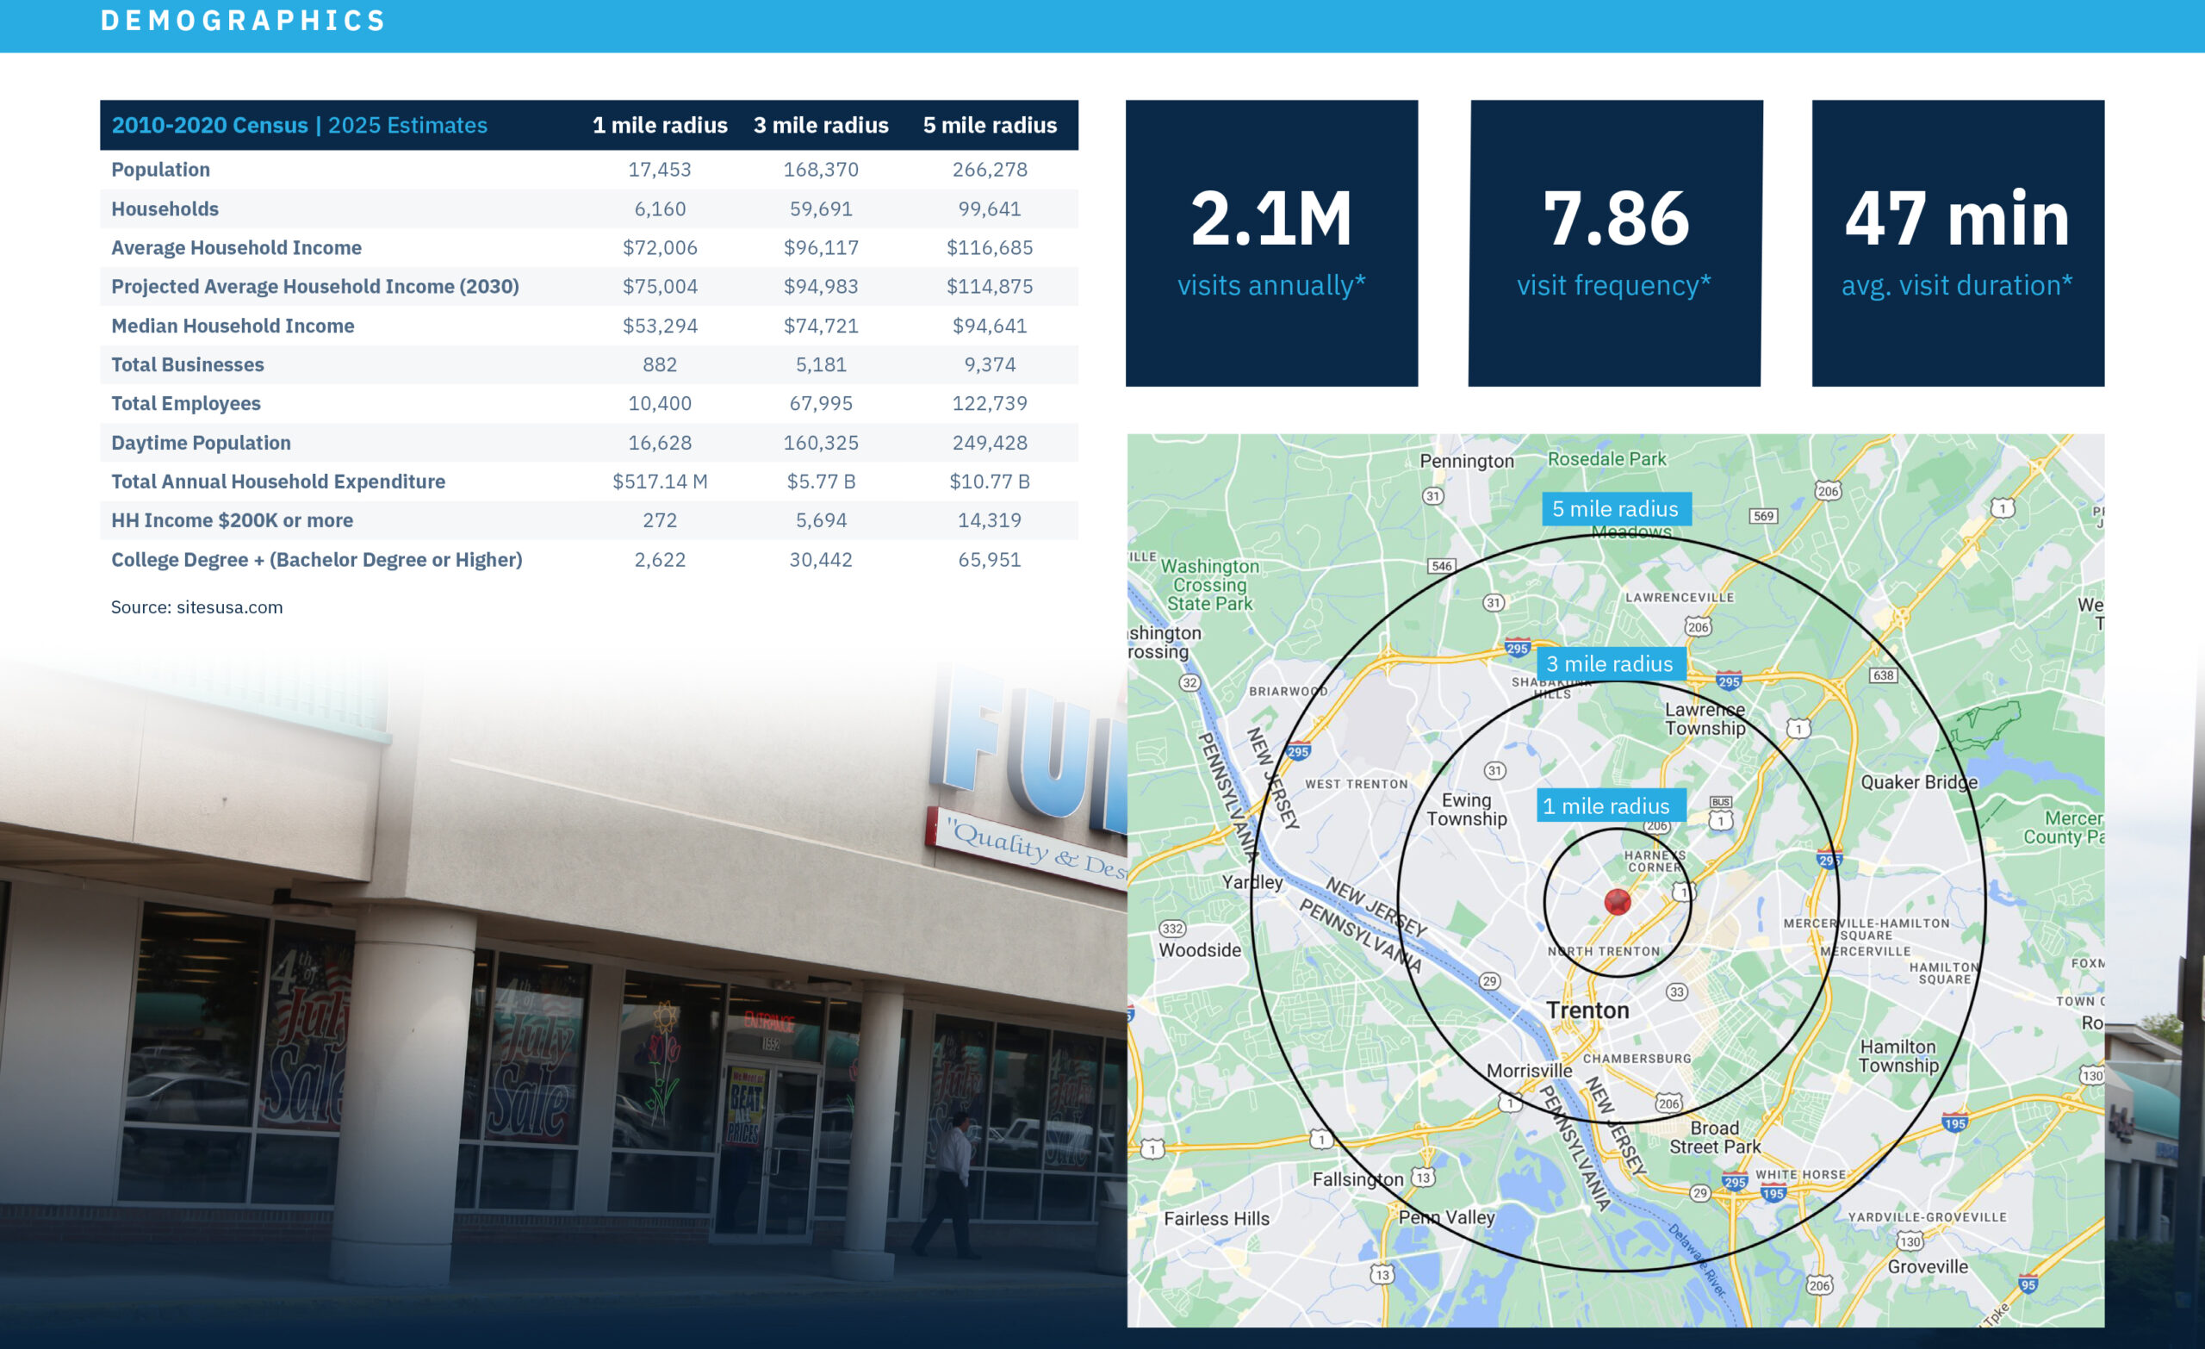The height and width of the screenshot is (1349, 2205).
Task: Click the 47 min visit duration tile
Action: [x=1957, y=244]
